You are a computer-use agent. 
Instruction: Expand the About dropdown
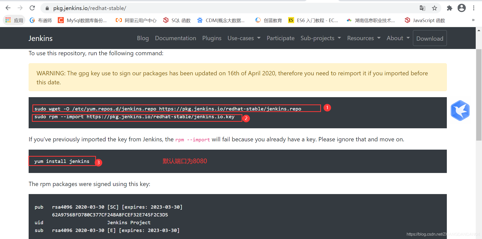point(398,38)
